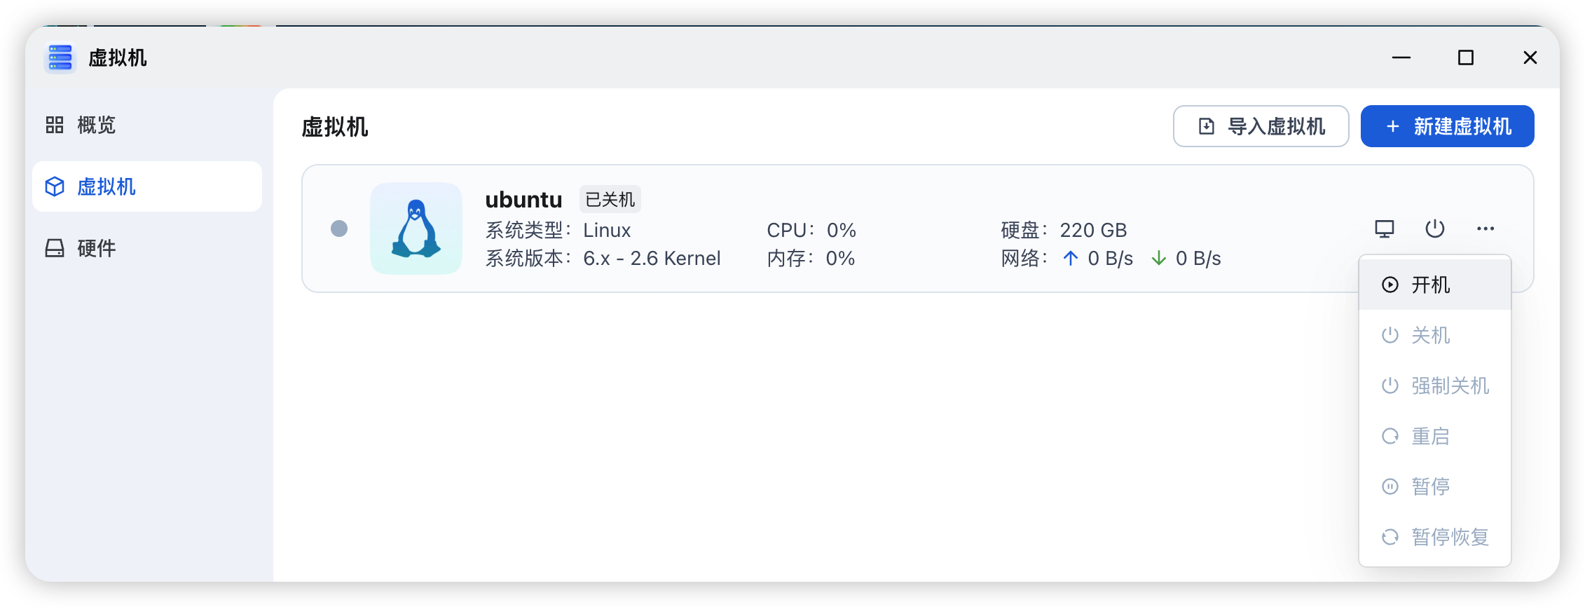1585x607 pixels.
Task: Click the 已关机 status badge
Action: [610, 200]
